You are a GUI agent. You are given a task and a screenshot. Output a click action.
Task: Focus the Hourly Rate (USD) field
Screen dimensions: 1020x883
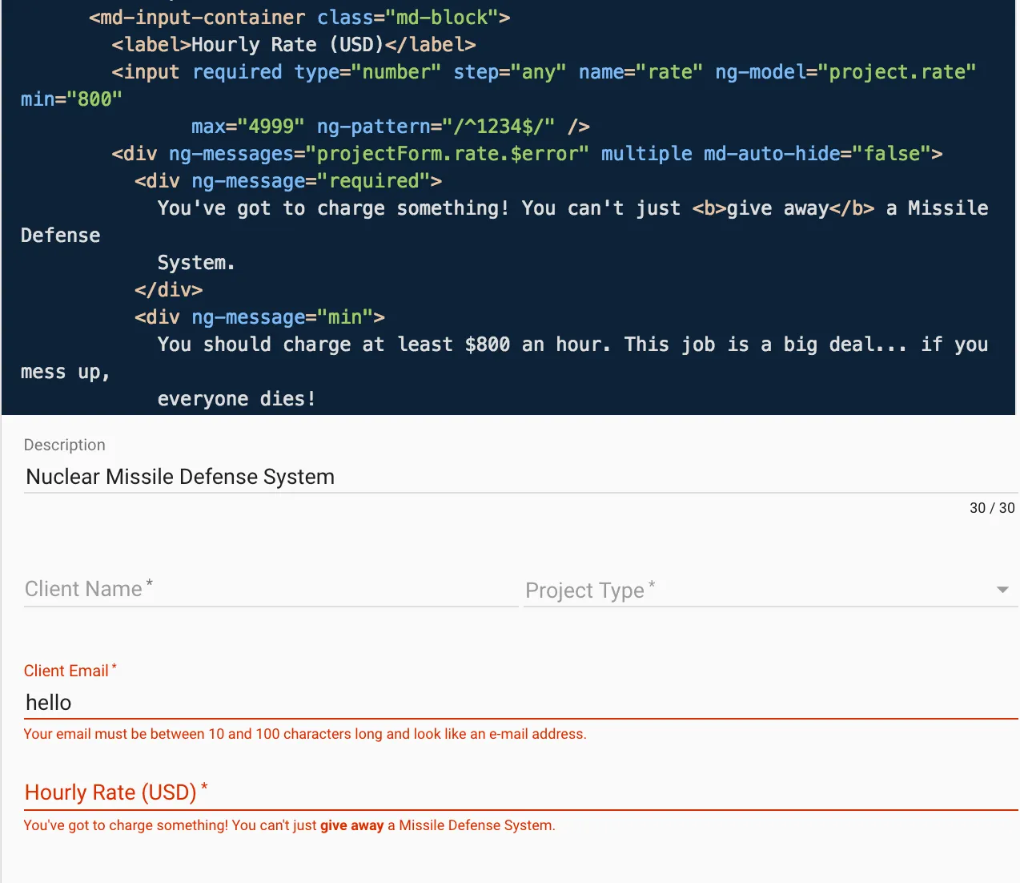[520, 792]
